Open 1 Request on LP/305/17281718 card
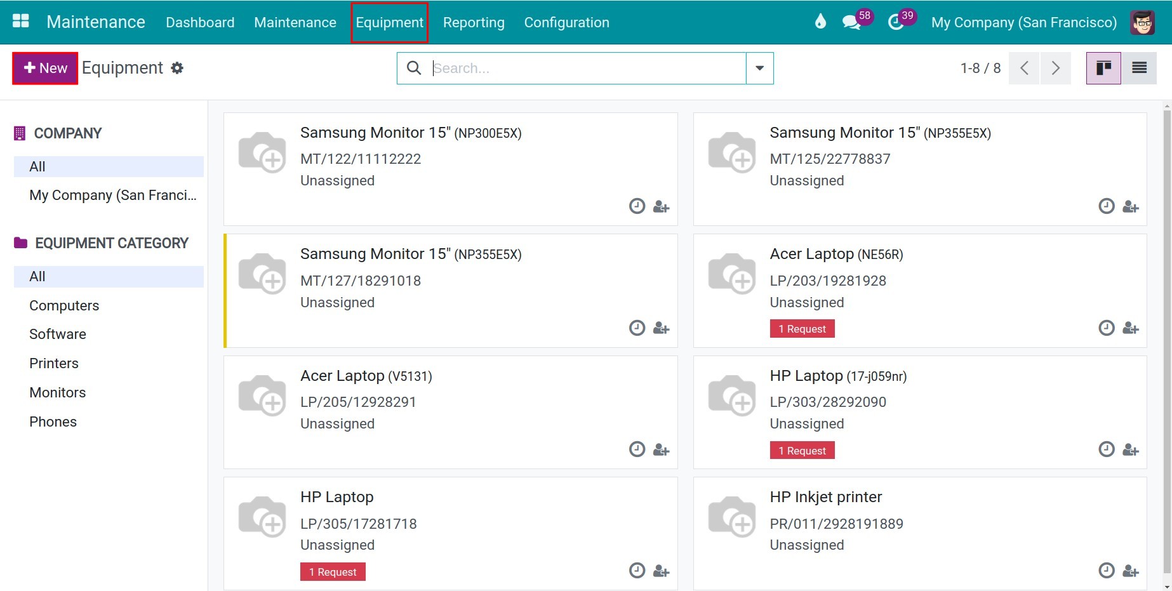 tap(333, 572)
